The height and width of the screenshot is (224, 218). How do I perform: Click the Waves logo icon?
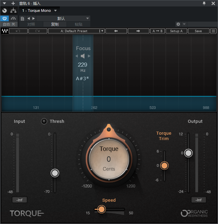coord(5,31)
